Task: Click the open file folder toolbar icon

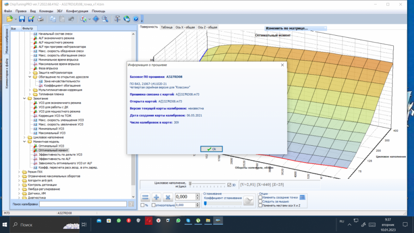Action: click(x=10, y=19)
